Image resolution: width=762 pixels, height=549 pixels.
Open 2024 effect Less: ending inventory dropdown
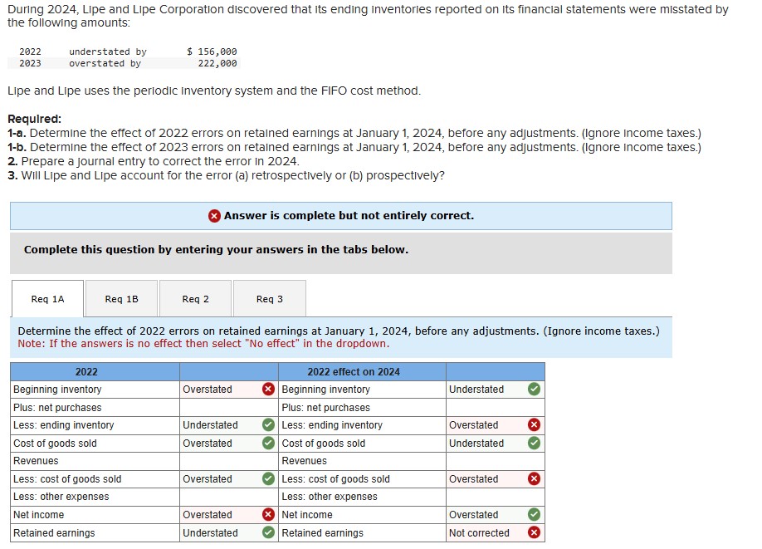pyautogui.click(x=496, y=425)
